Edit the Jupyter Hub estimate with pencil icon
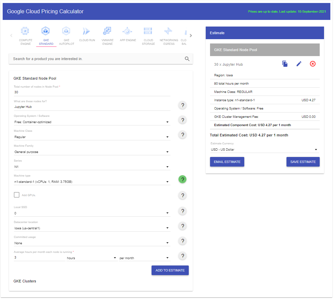Viewport: 334px width, 299px height. pyautogui.click(x=299, y=64)
